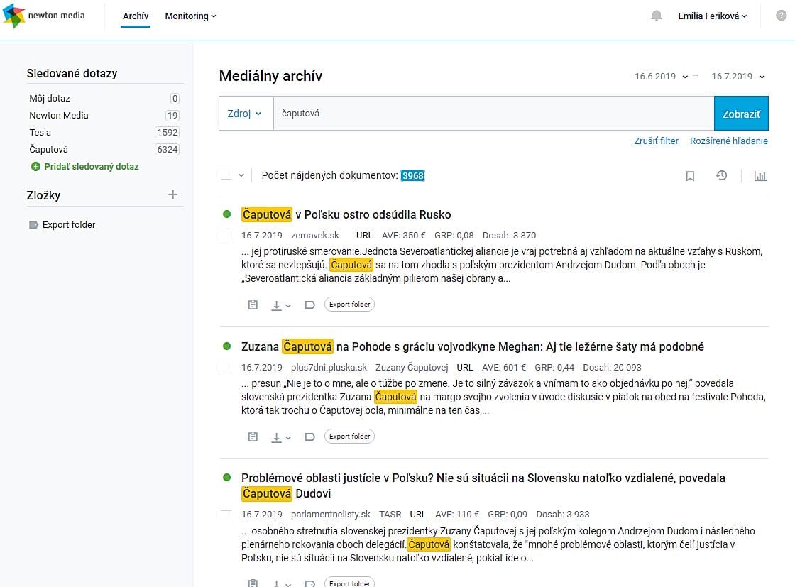The width and height of the screenshot is (795, 587).
Task: Click tag icon under second article
Action: coord(309,437)
